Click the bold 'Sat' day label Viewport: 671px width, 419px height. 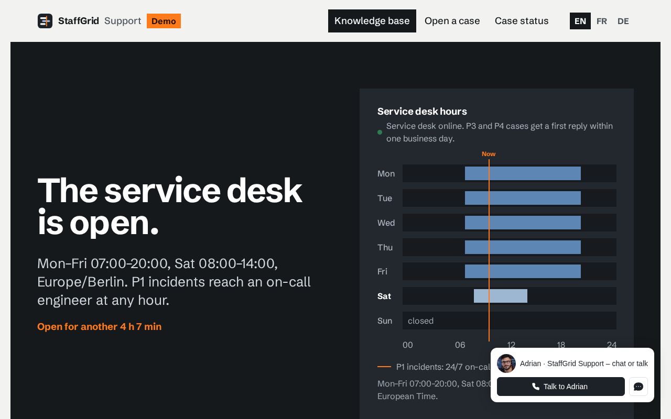coord(384,296)
